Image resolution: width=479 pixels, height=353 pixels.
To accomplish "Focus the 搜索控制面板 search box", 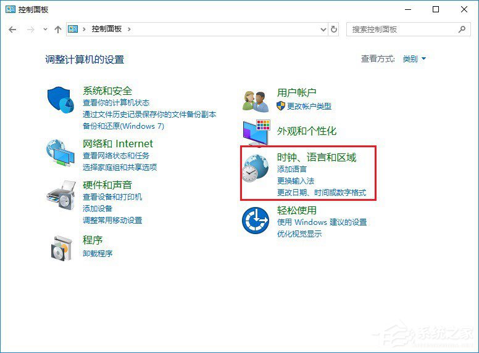I will (408, 30).
